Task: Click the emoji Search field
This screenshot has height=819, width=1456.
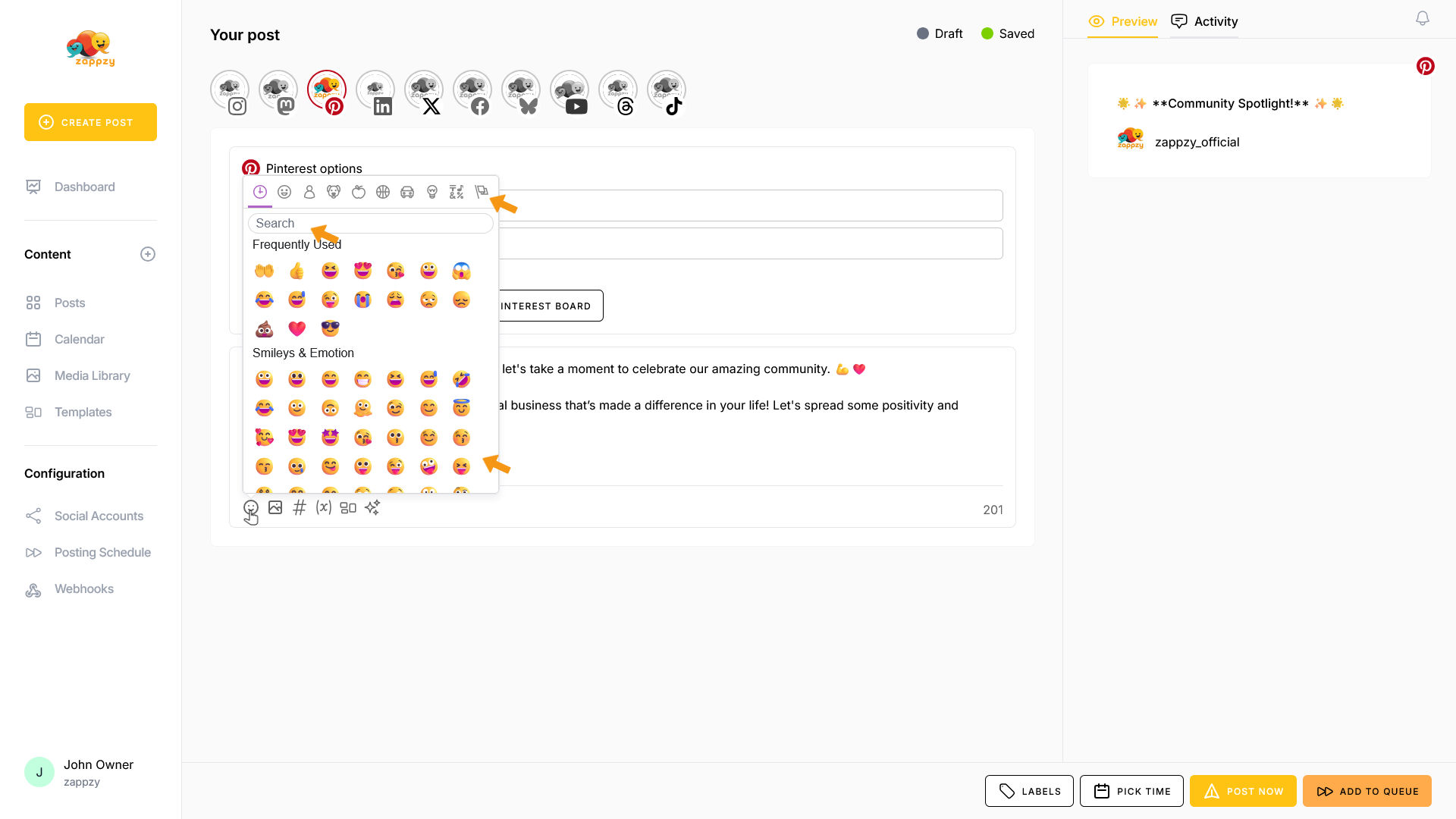Action: pyautogui.click(x=370, y=223)
